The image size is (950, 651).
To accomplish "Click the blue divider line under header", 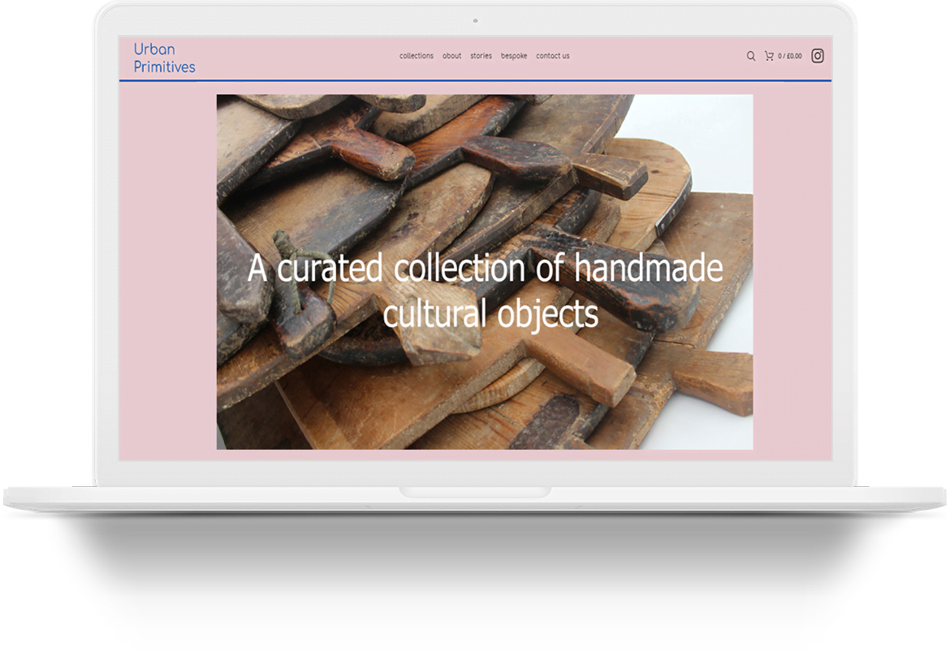I will [x=475, y=80].
